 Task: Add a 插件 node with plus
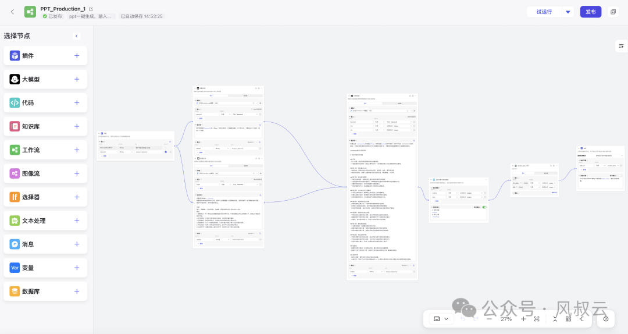(77, 56)
